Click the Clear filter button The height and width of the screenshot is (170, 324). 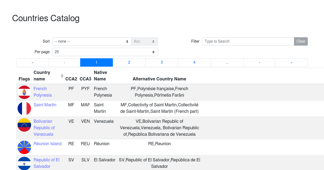[301, 41]
